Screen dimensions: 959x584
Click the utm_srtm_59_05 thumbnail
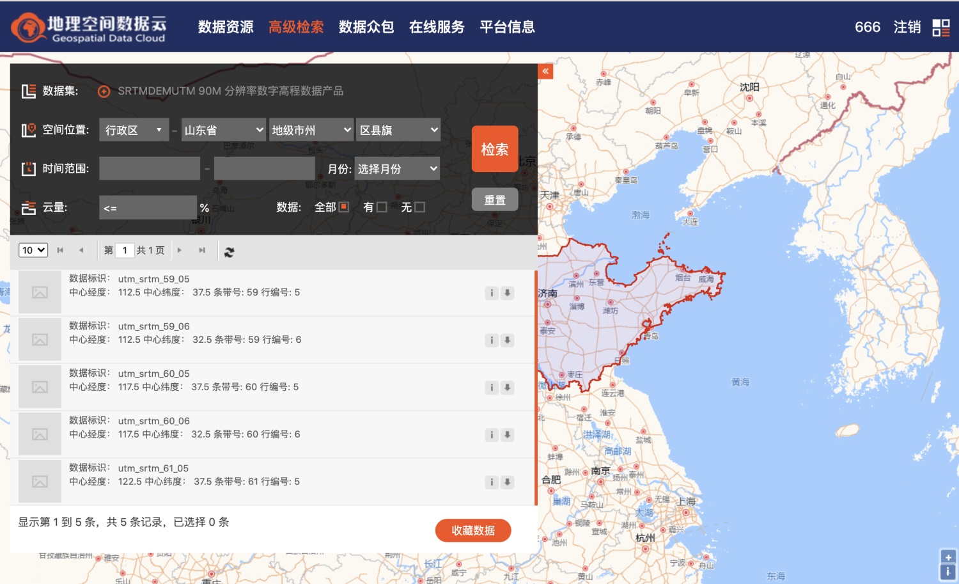tap(40, 292)
